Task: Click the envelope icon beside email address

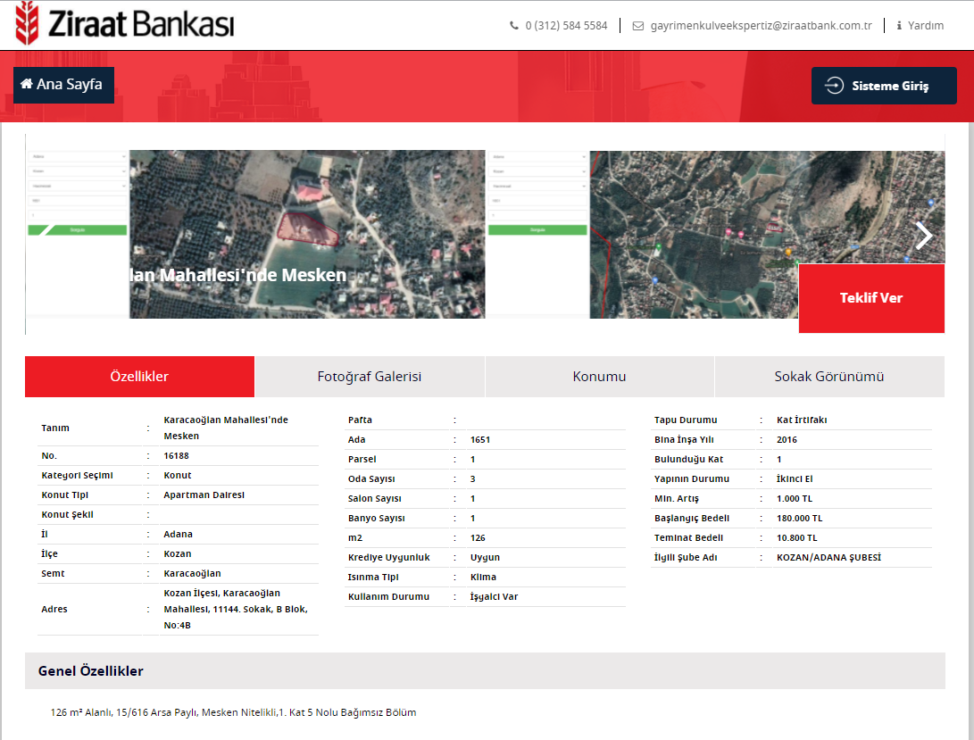Action: (x=637, y=26)
